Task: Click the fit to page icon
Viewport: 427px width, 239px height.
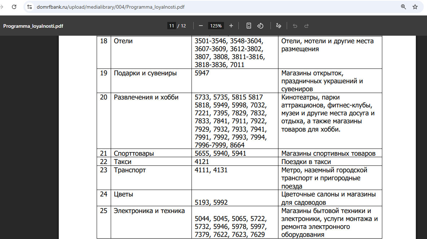Action: point(248,26)
